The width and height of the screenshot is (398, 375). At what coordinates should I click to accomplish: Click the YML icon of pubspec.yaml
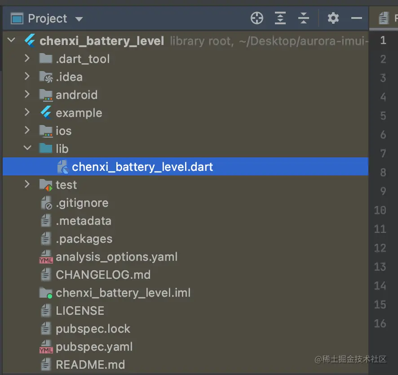(x=46, y=347)
